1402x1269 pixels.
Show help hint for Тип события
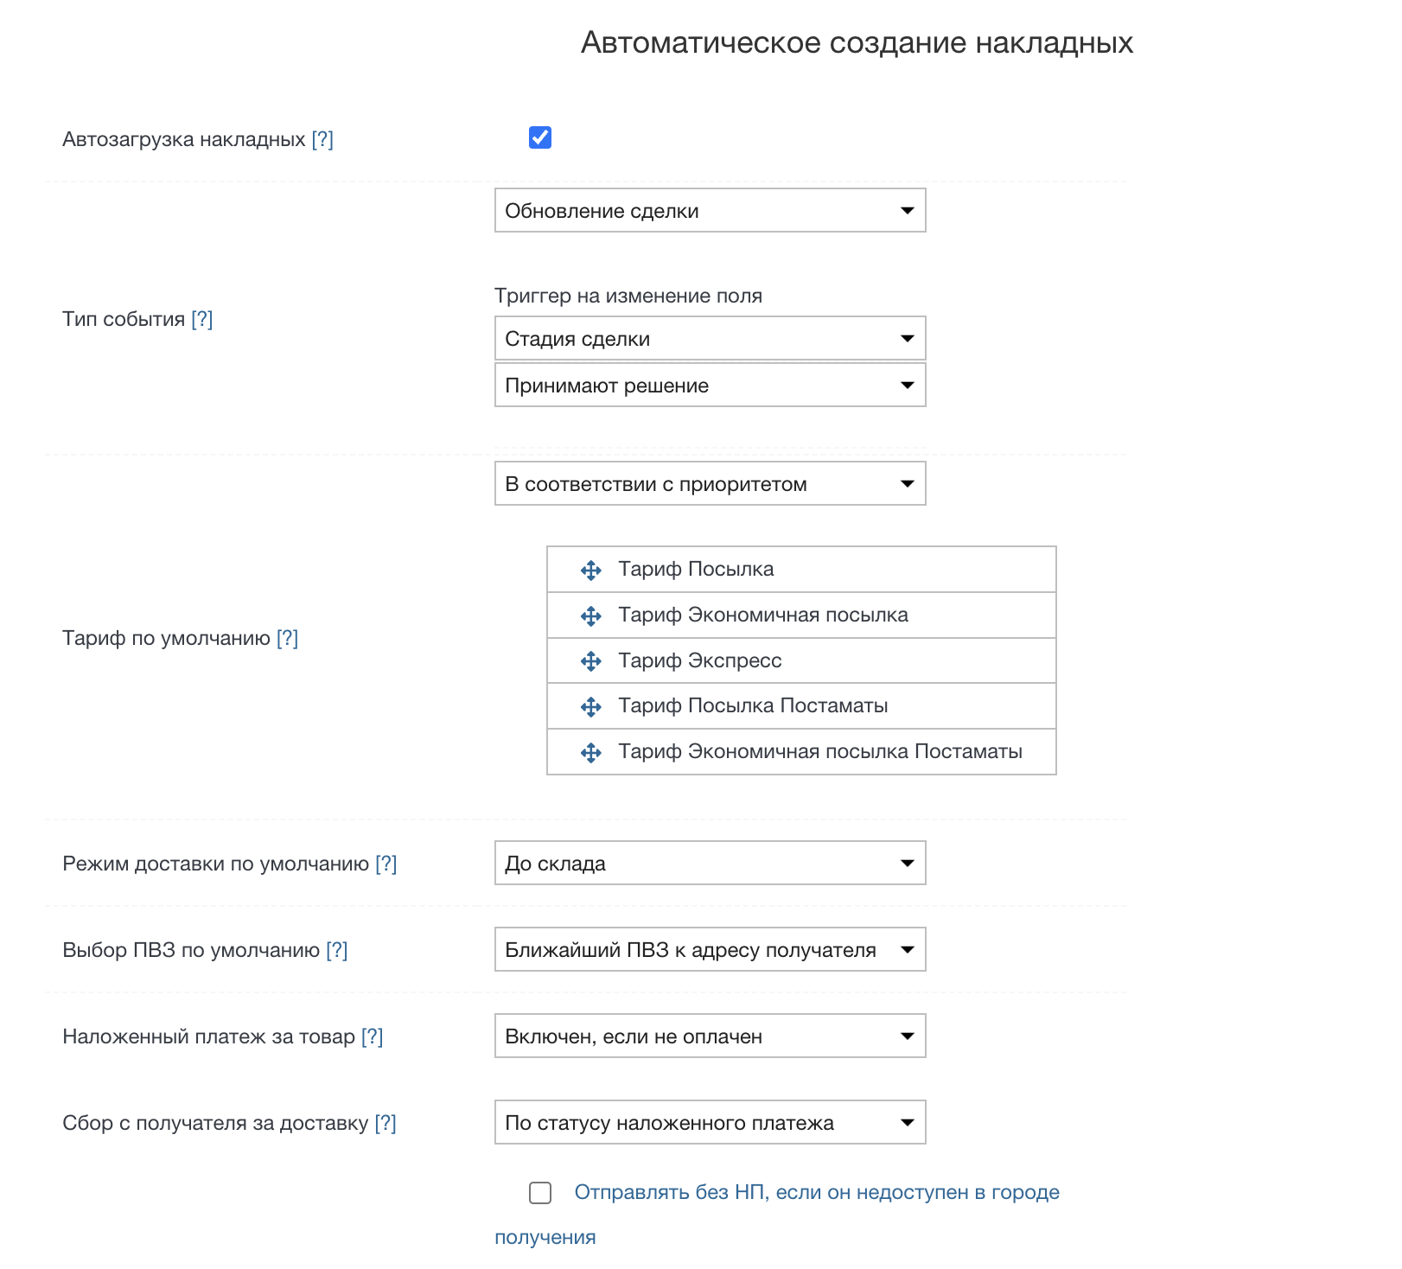[201, 319]
